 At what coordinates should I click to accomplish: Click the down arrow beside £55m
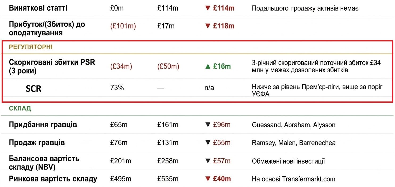(208, 143)
